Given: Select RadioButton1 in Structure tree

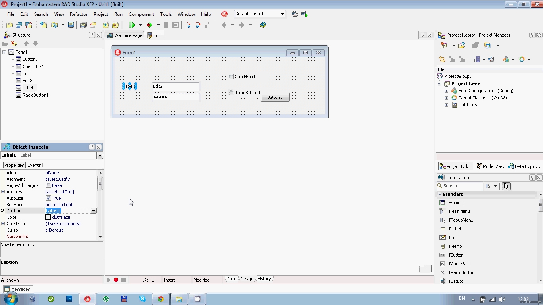Looking at the screenshot, I should (x=35, y=95).
